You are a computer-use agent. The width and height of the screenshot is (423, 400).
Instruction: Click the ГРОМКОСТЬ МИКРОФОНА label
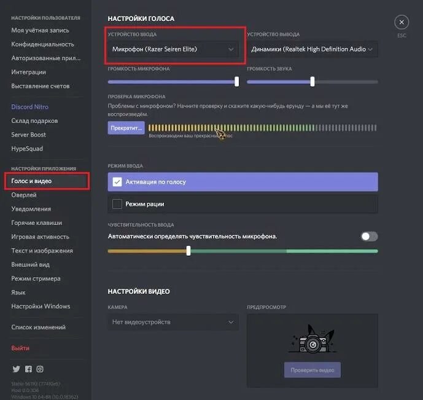pyautogui.click(x=139, y=69)
